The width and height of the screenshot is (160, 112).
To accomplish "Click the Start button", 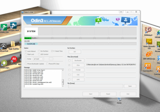I will [x=90, y=94].
